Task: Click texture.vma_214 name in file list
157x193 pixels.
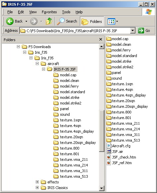Action: click(x=126, y=129)
